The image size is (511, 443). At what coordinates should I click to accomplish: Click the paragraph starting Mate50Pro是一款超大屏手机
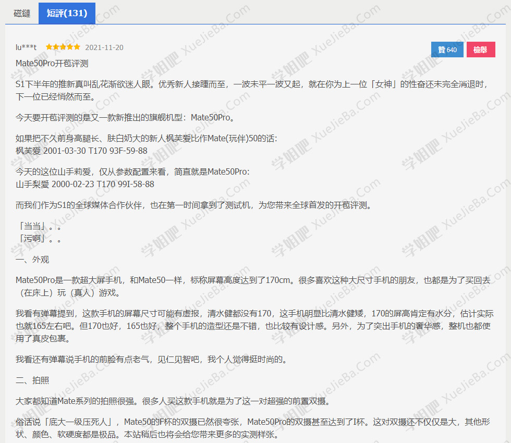[253, 286]
